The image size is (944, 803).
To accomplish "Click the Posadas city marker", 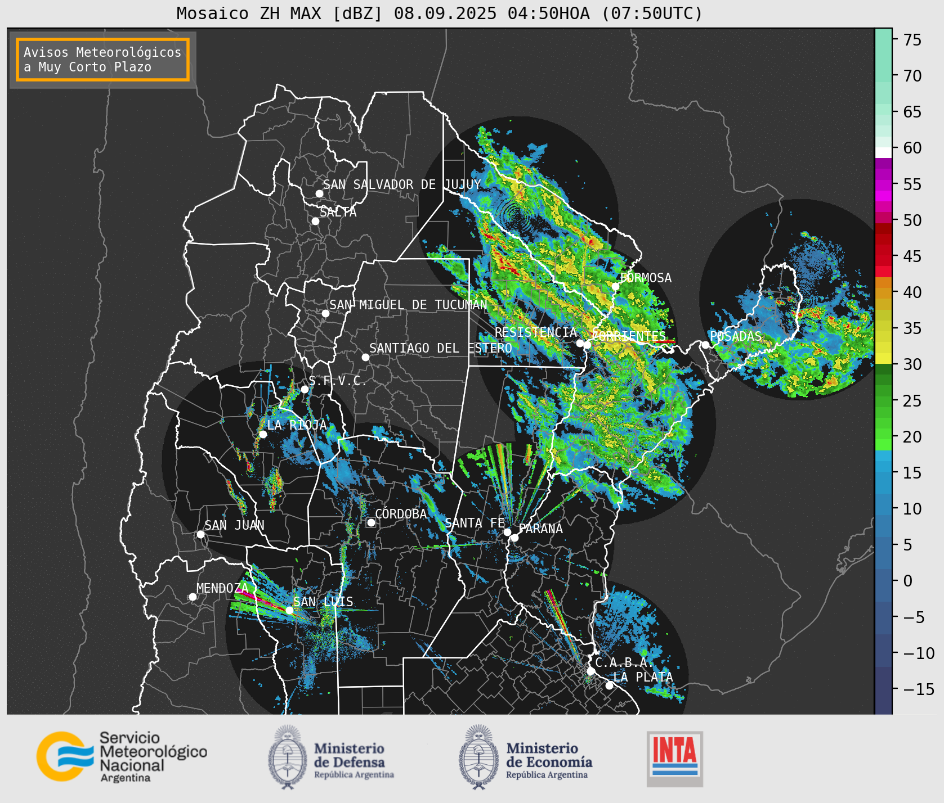I will [705, 345].
